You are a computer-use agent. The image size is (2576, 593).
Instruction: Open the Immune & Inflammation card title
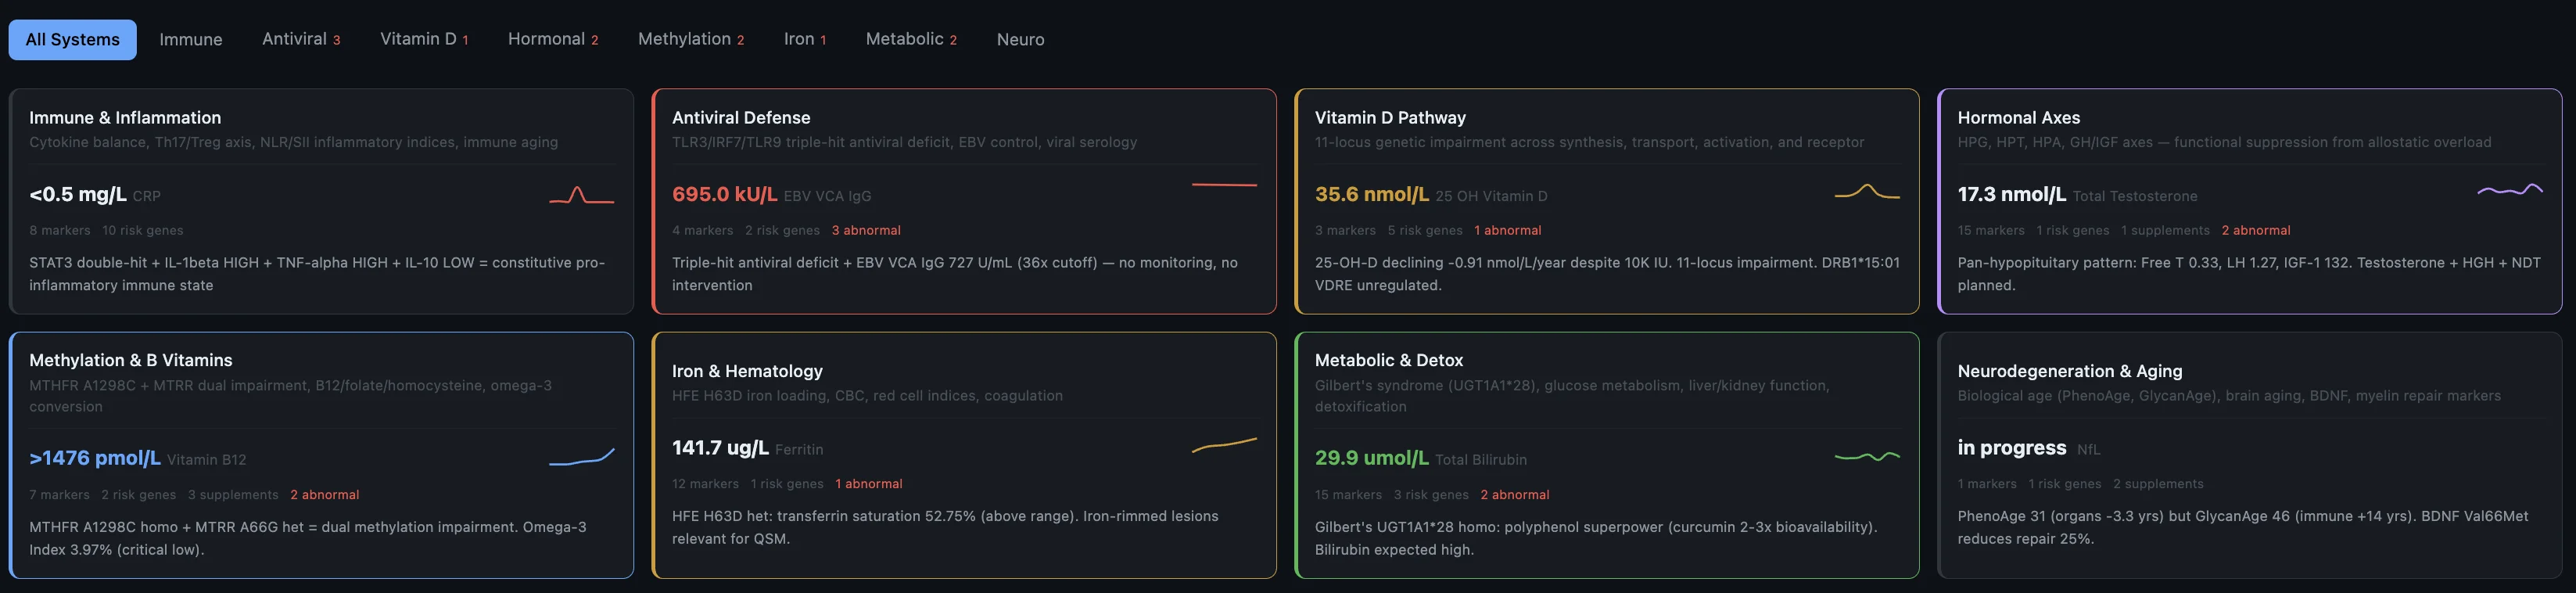pyautogui.click(x=125, y=118)
